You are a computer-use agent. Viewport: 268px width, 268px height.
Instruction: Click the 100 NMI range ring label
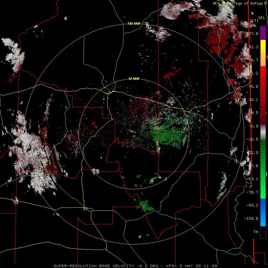[x=134, y=24]
